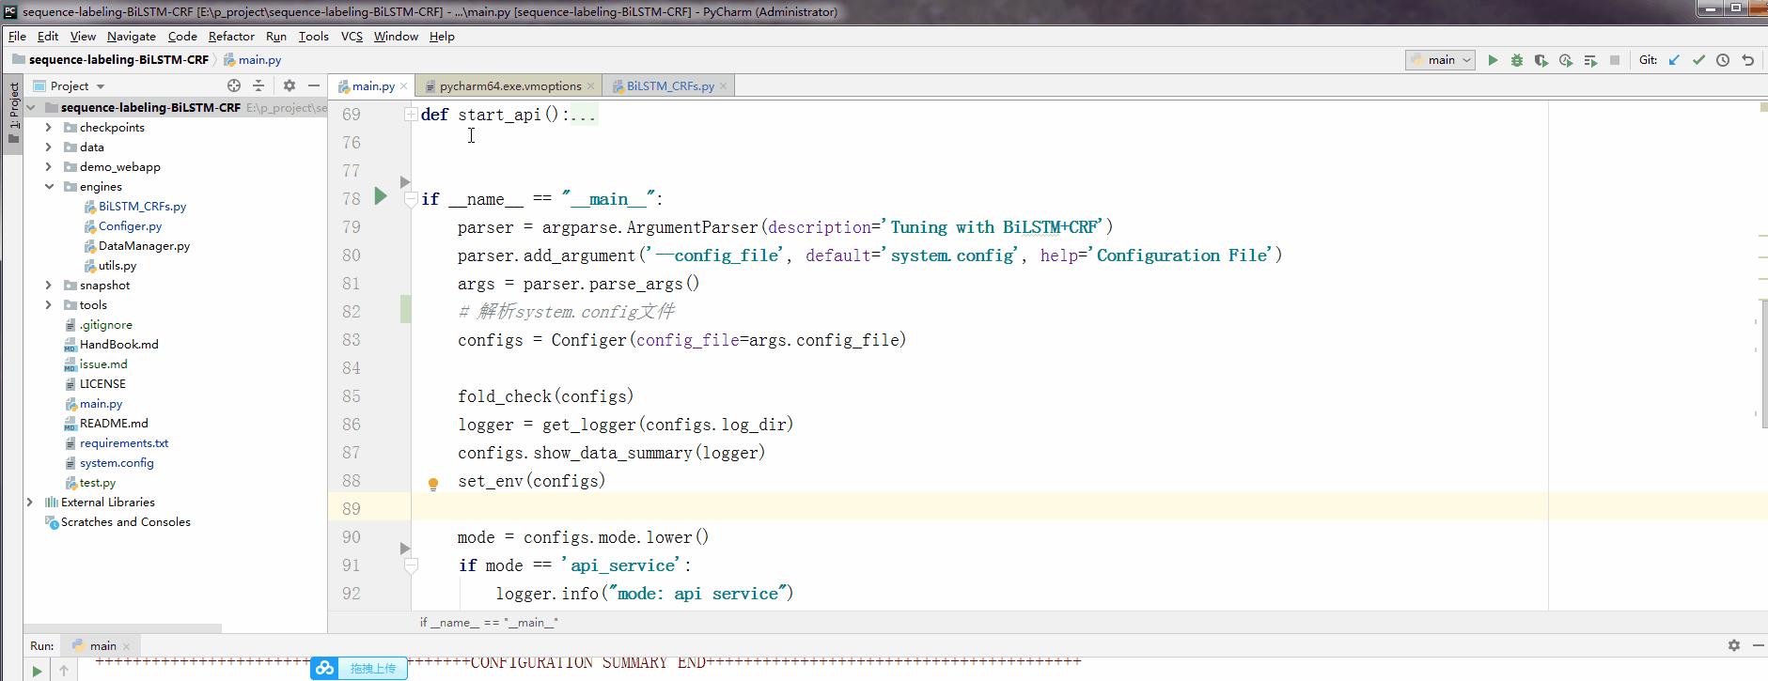
Task: Select Configer.py in project tree
Action: point(130,225)
